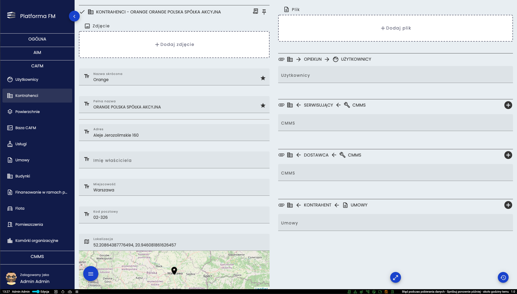Click the document icon before UMOWY
Image resolution: width=517 pixels, height=294 pixels.
345,205
